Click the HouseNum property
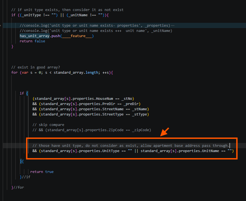Viewport: 246px width, 201px height. click(104, 99)
